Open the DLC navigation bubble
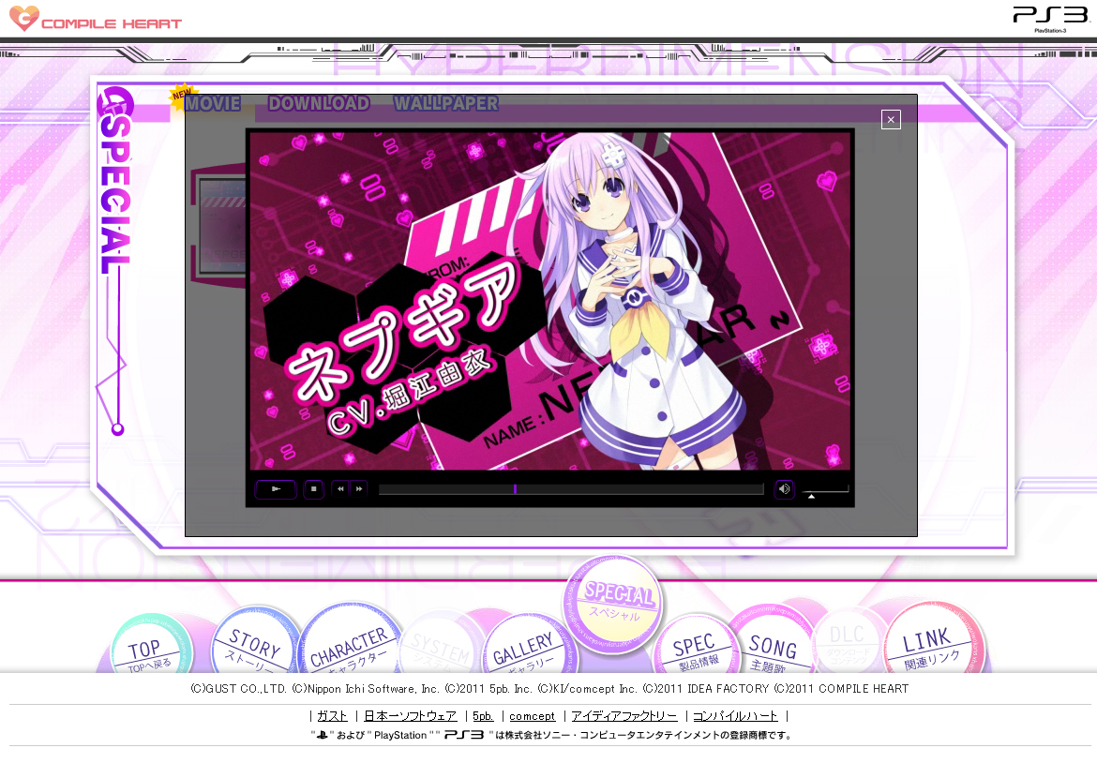This screenshot has width=1097, height=763. (x=849, y=640)
